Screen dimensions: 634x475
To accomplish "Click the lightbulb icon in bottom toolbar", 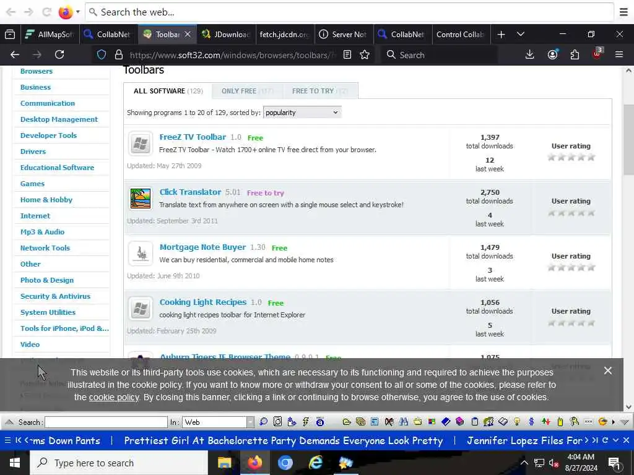I will pos(517,422).
